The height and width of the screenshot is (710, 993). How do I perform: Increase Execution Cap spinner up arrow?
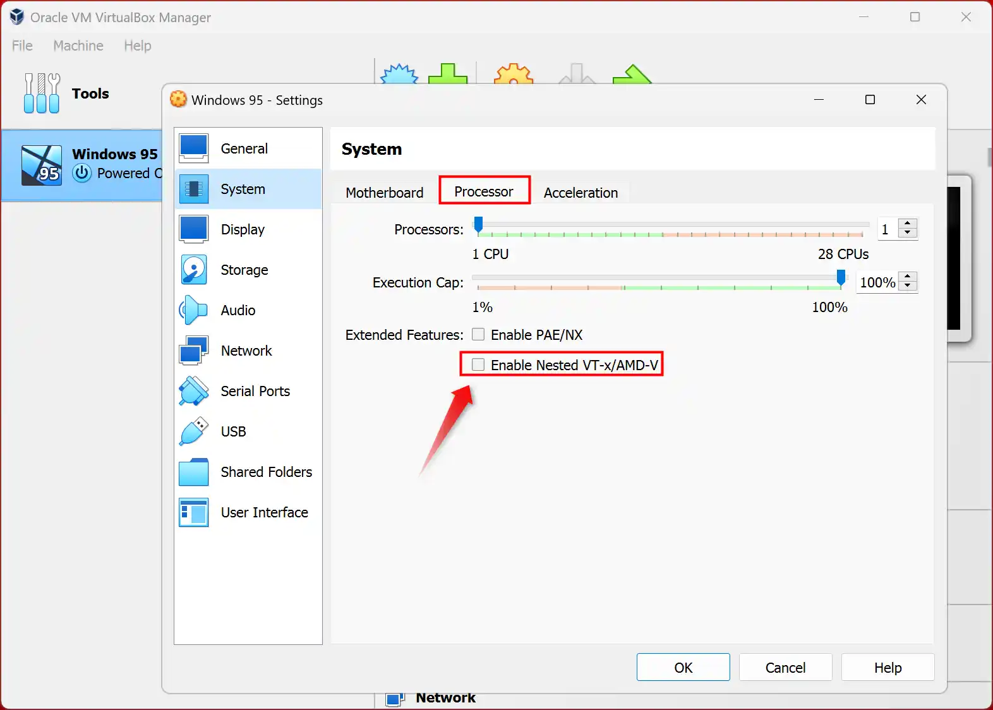[908, 277]
